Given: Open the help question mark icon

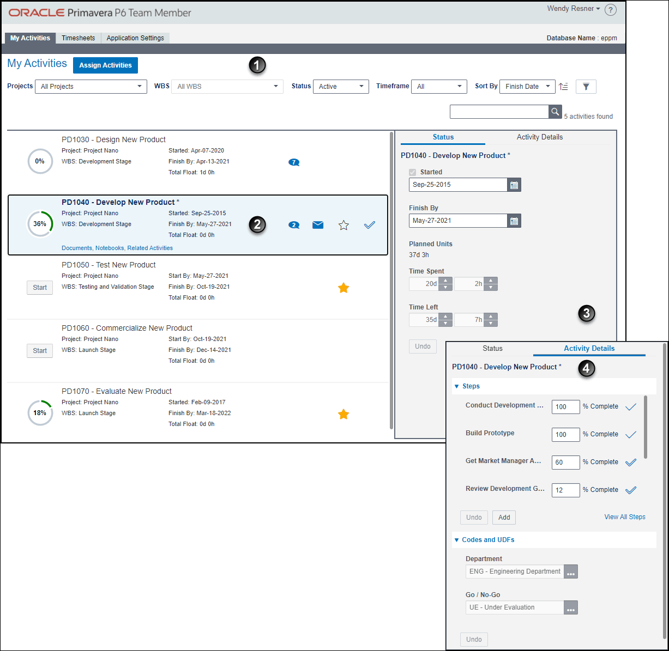Looking at the screenshot, I should pos(611,10).
